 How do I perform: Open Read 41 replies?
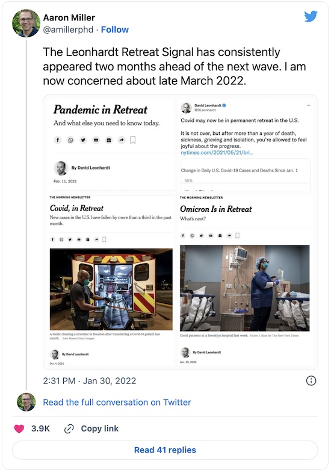[x=165, y=450]
